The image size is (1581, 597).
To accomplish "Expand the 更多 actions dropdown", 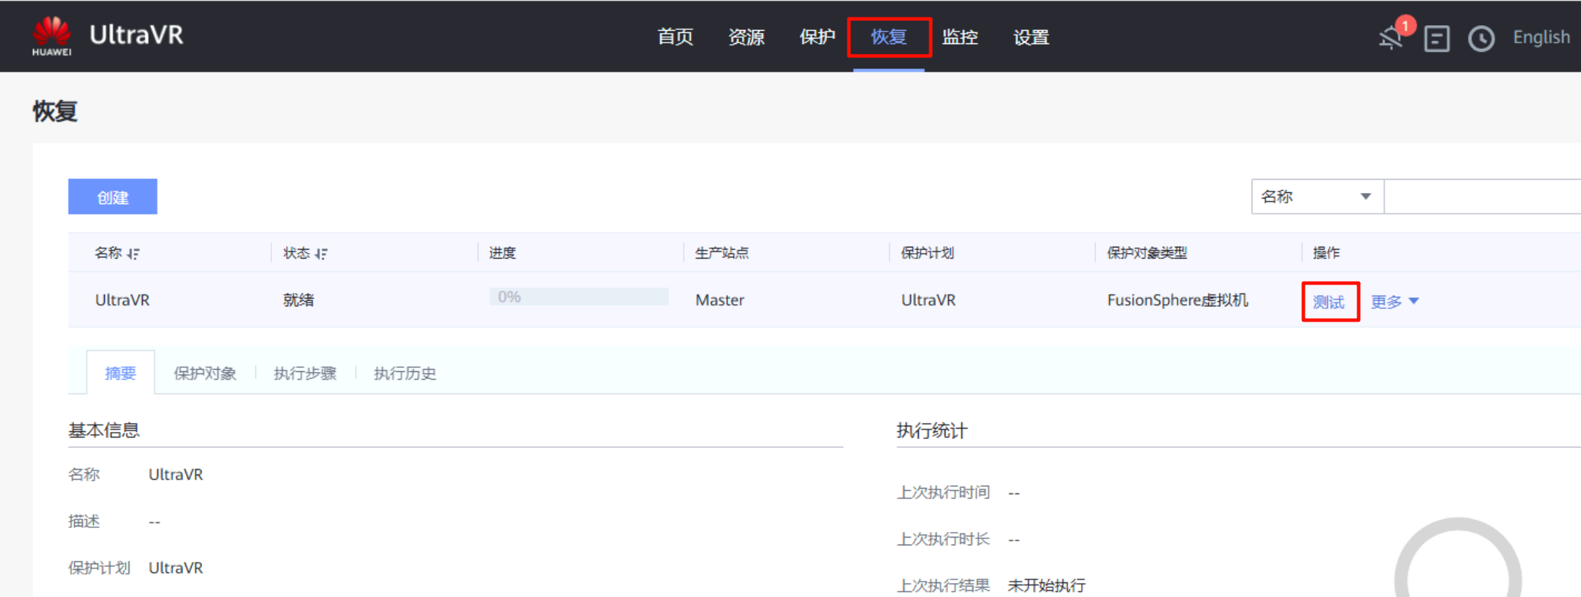I will [1394, 301].
